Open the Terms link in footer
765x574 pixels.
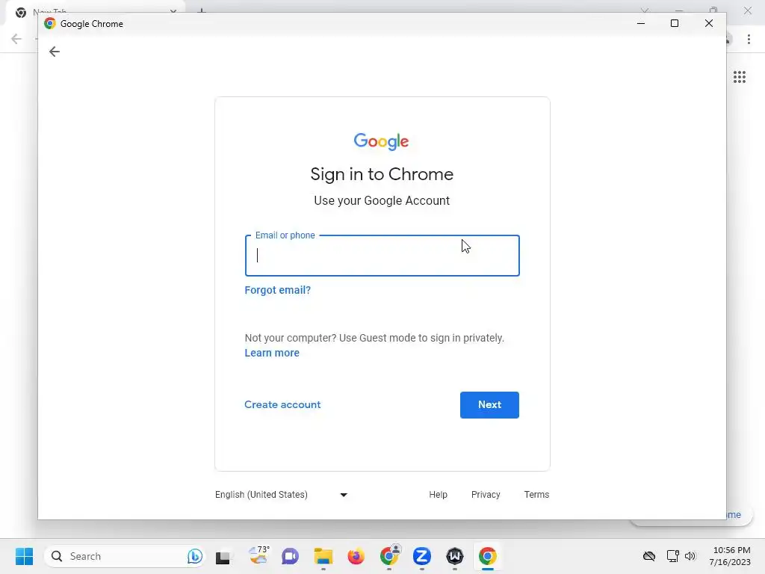(536, 495)
